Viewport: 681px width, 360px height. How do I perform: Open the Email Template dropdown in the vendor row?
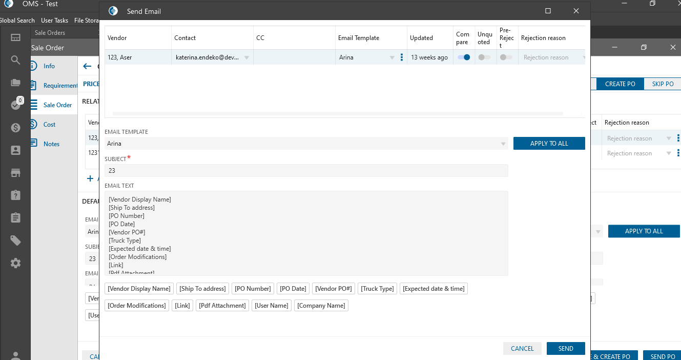click(392, 58)
